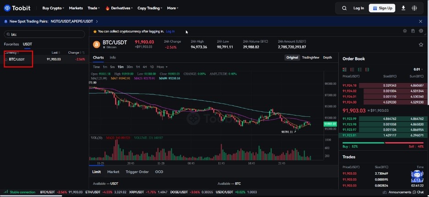The image size is (429, 197).
Task: Select the 5m chart interval
Action: tap(112, 67)
